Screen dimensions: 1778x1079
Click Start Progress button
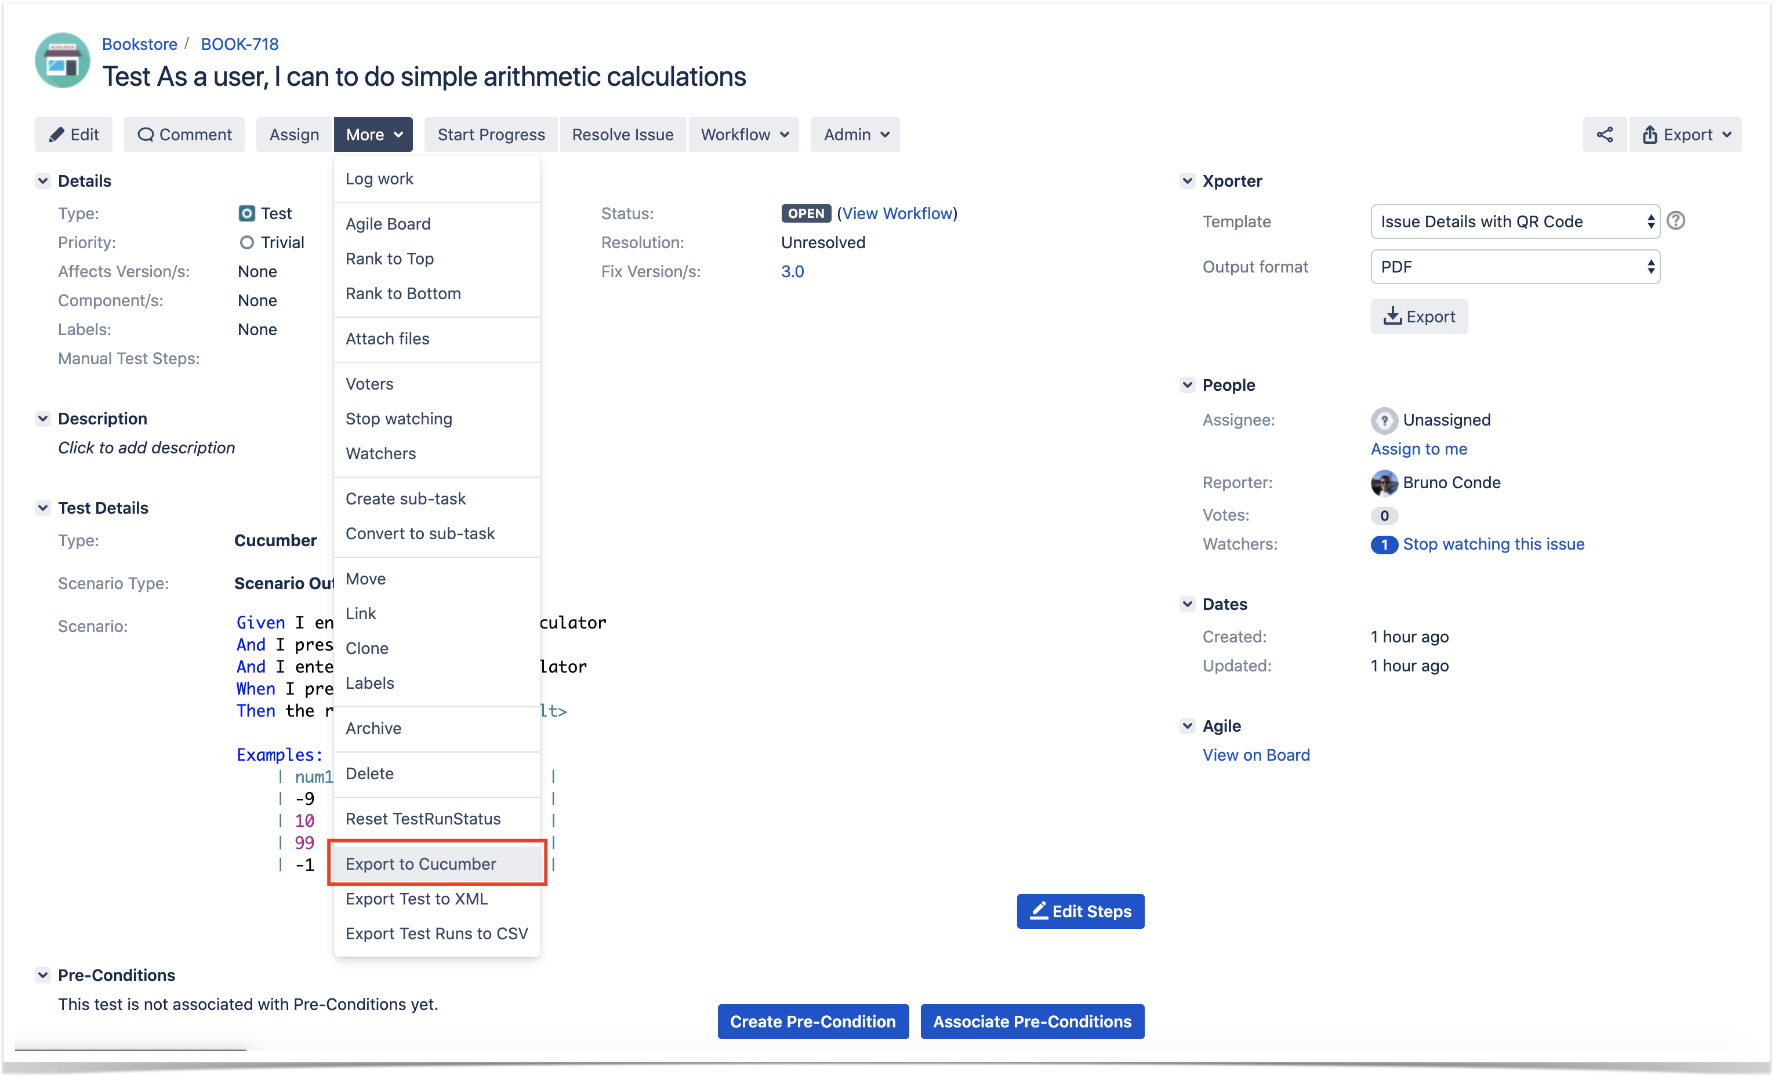tap(492, 135)
